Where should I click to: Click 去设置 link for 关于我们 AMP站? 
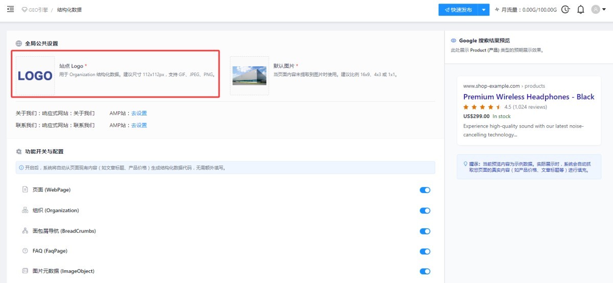[x=139, y=113]
